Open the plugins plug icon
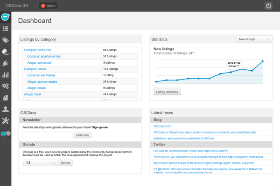280x186 pixels. [6, 63]
